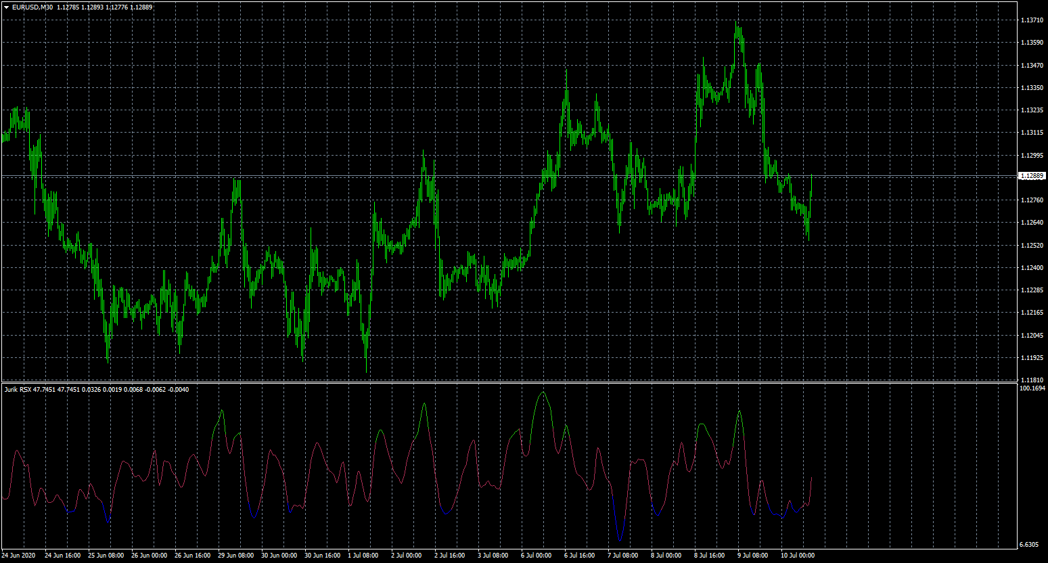Select the 2 Jul 16:00 time label
Screen dimensions: 1048x563
451,556
